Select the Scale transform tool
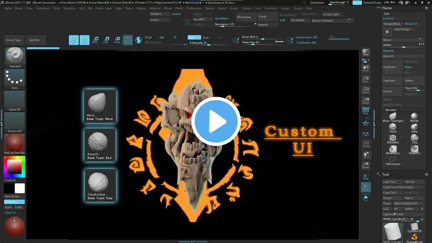432x243 pixels. click(106, 40)
